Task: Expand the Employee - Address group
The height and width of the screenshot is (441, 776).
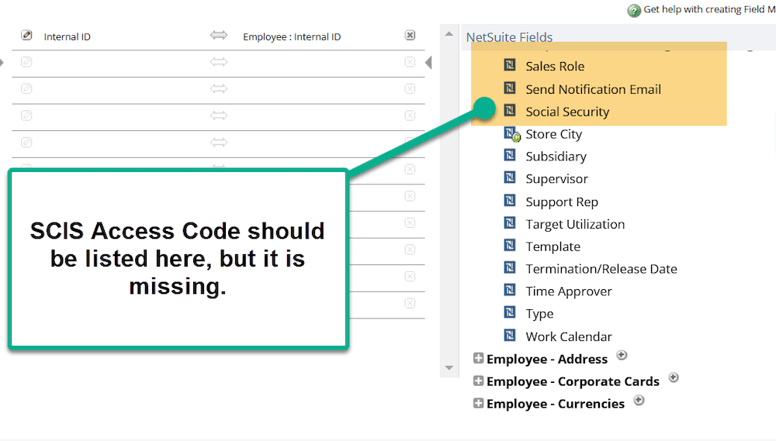Action: pyautogui.click(x=478, y=358)
